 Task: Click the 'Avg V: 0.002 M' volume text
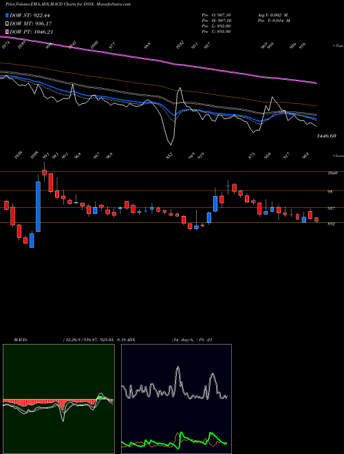pyautogui.click(x=272, y=14)
